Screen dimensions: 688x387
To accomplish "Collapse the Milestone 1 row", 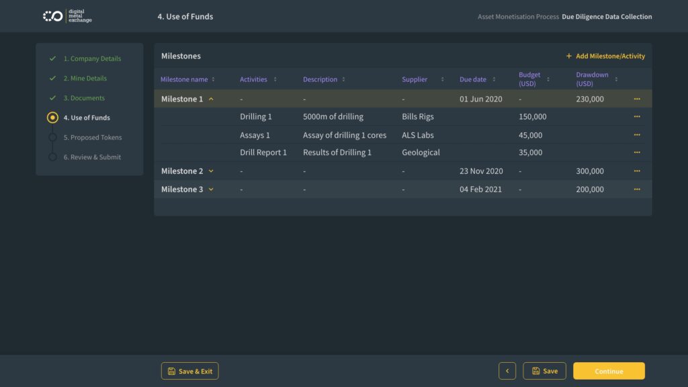I will pyautogui.click(x=211, y=99).
